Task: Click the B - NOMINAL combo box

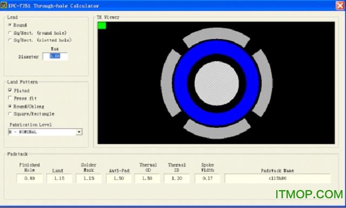Action: point(45,132)
